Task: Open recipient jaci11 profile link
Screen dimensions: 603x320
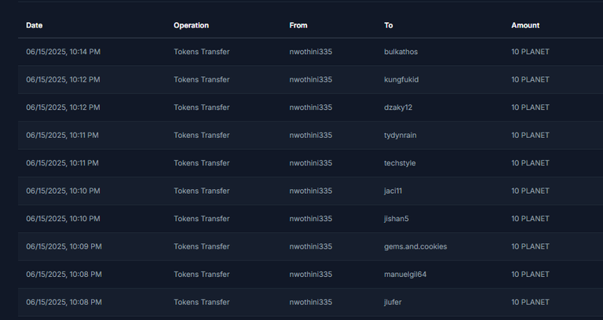Action: click(393, 191)
